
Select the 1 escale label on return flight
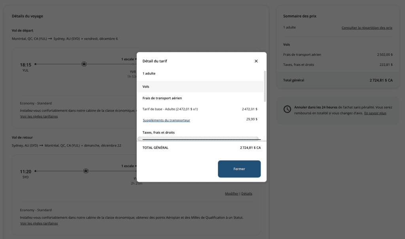tap(127, 166)
